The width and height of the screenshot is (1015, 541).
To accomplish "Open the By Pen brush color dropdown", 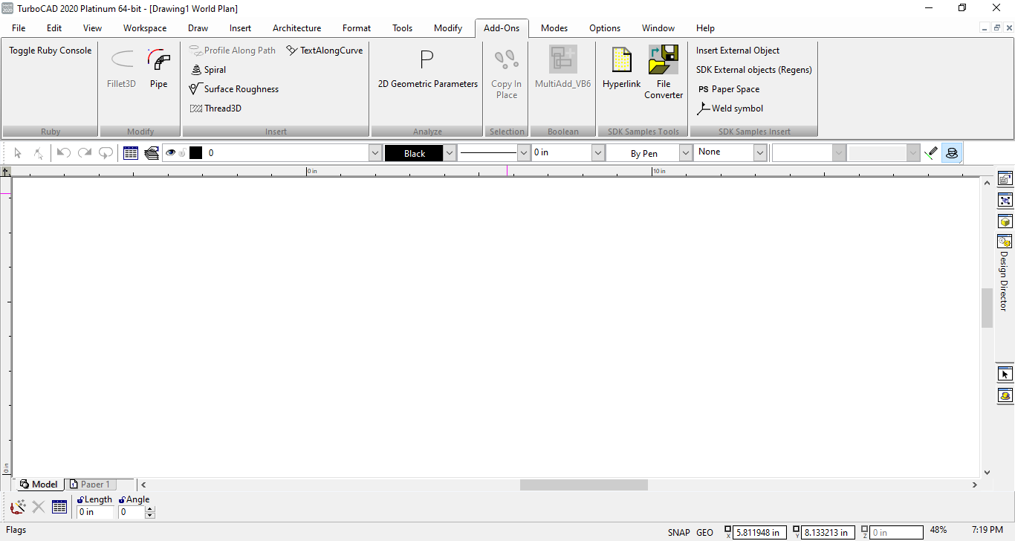I will (x=686, y=153).
